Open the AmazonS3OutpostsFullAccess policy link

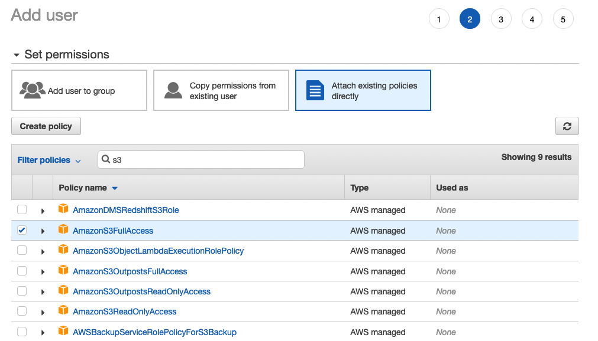pos(130,271)
